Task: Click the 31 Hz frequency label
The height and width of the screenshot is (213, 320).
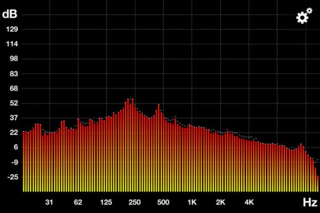Action: click(x=49, y=202)
